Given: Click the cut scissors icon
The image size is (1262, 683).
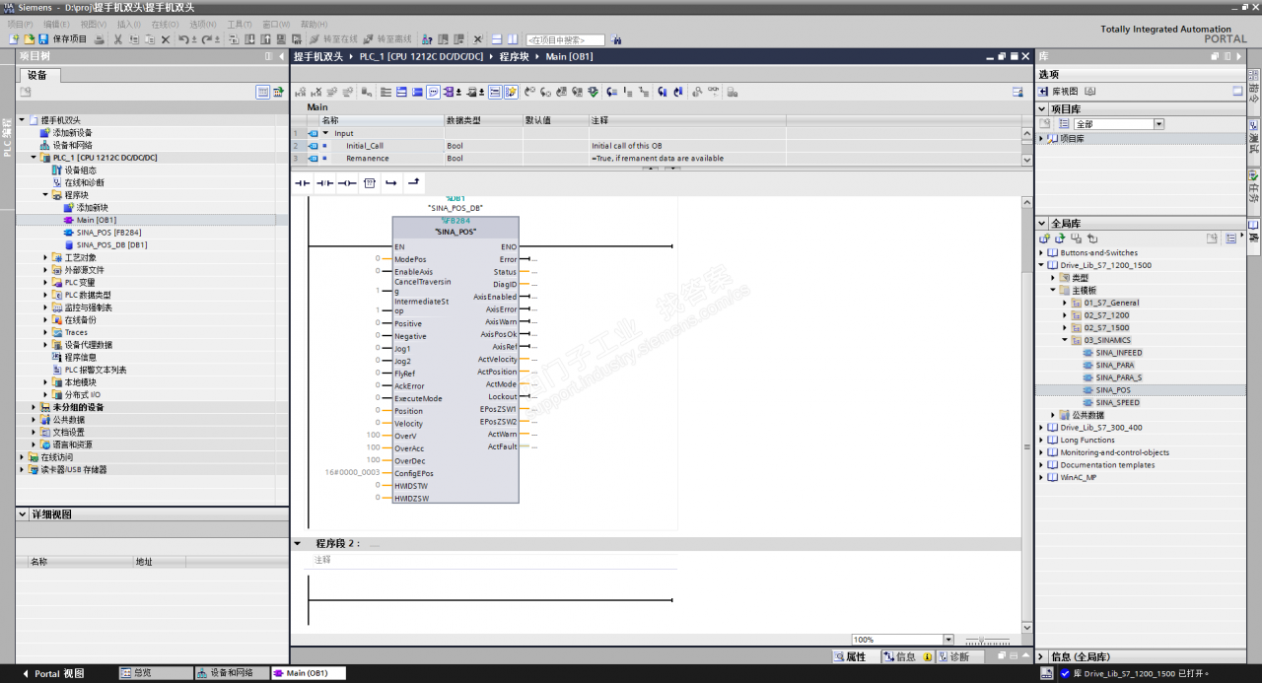Looking at the screenshot, I should tap(118, 39).
